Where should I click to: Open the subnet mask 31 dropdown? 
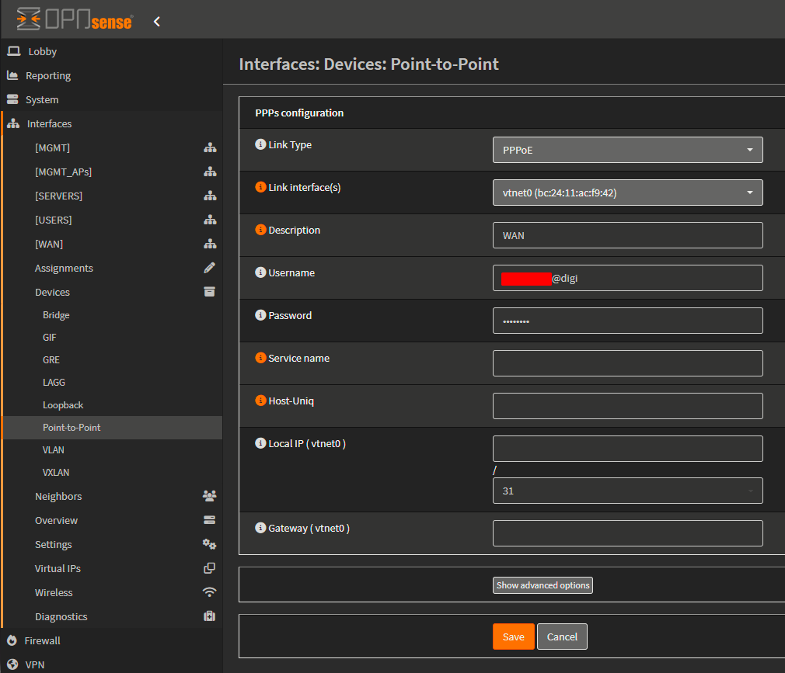coord(628,491)
